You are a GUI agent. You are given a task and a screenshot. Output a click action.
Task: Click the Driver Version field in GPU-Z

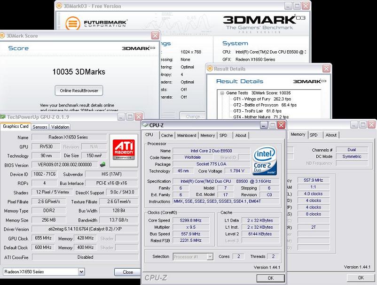click(85, 229)
